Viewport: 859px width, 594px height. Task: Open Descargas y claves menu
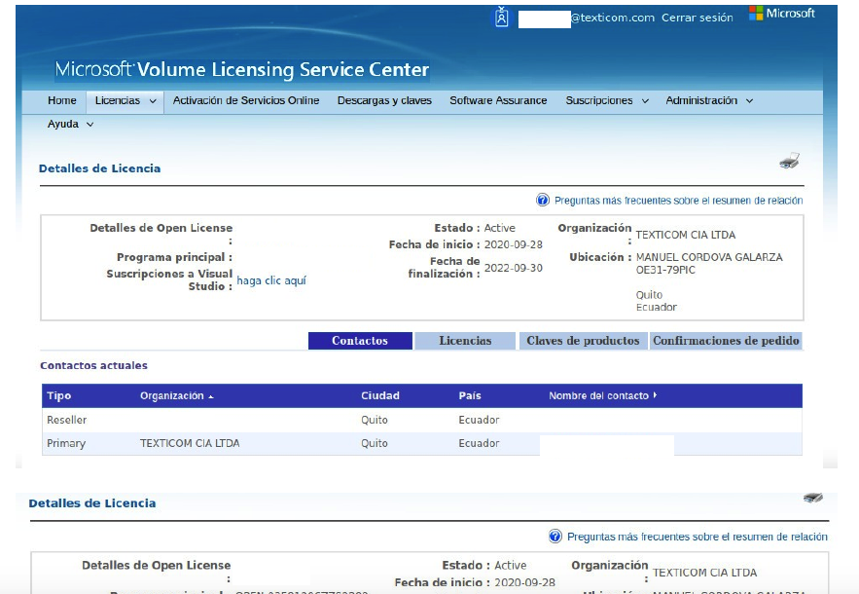point(384,100)
